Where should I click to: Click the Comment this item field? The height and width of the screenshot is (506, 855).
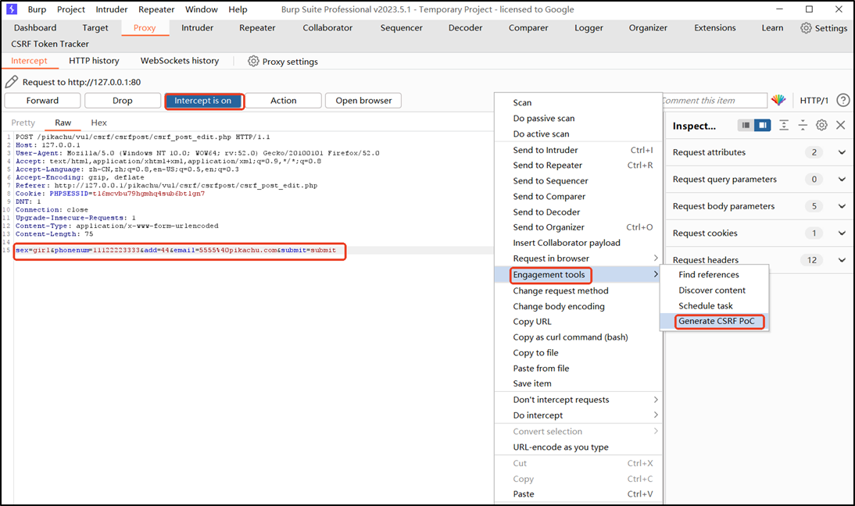tap(714, 100)
